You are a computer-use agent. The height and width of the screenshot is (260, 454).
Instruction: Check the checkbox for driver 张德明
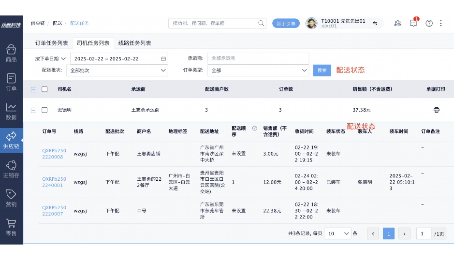coord(44,110)
